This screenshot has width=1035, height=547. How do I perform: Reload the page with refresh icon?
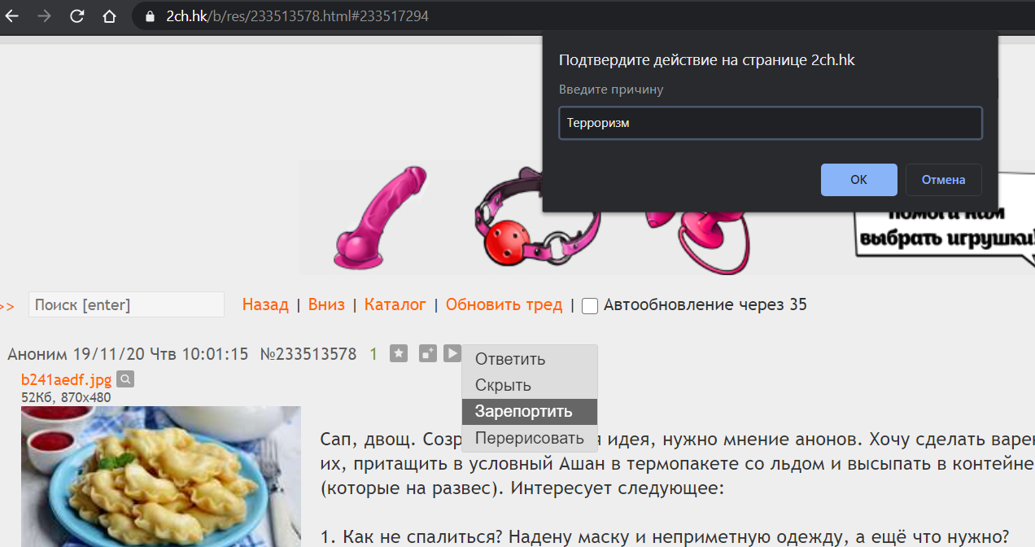pyautogui.click(x=77, y=15)
